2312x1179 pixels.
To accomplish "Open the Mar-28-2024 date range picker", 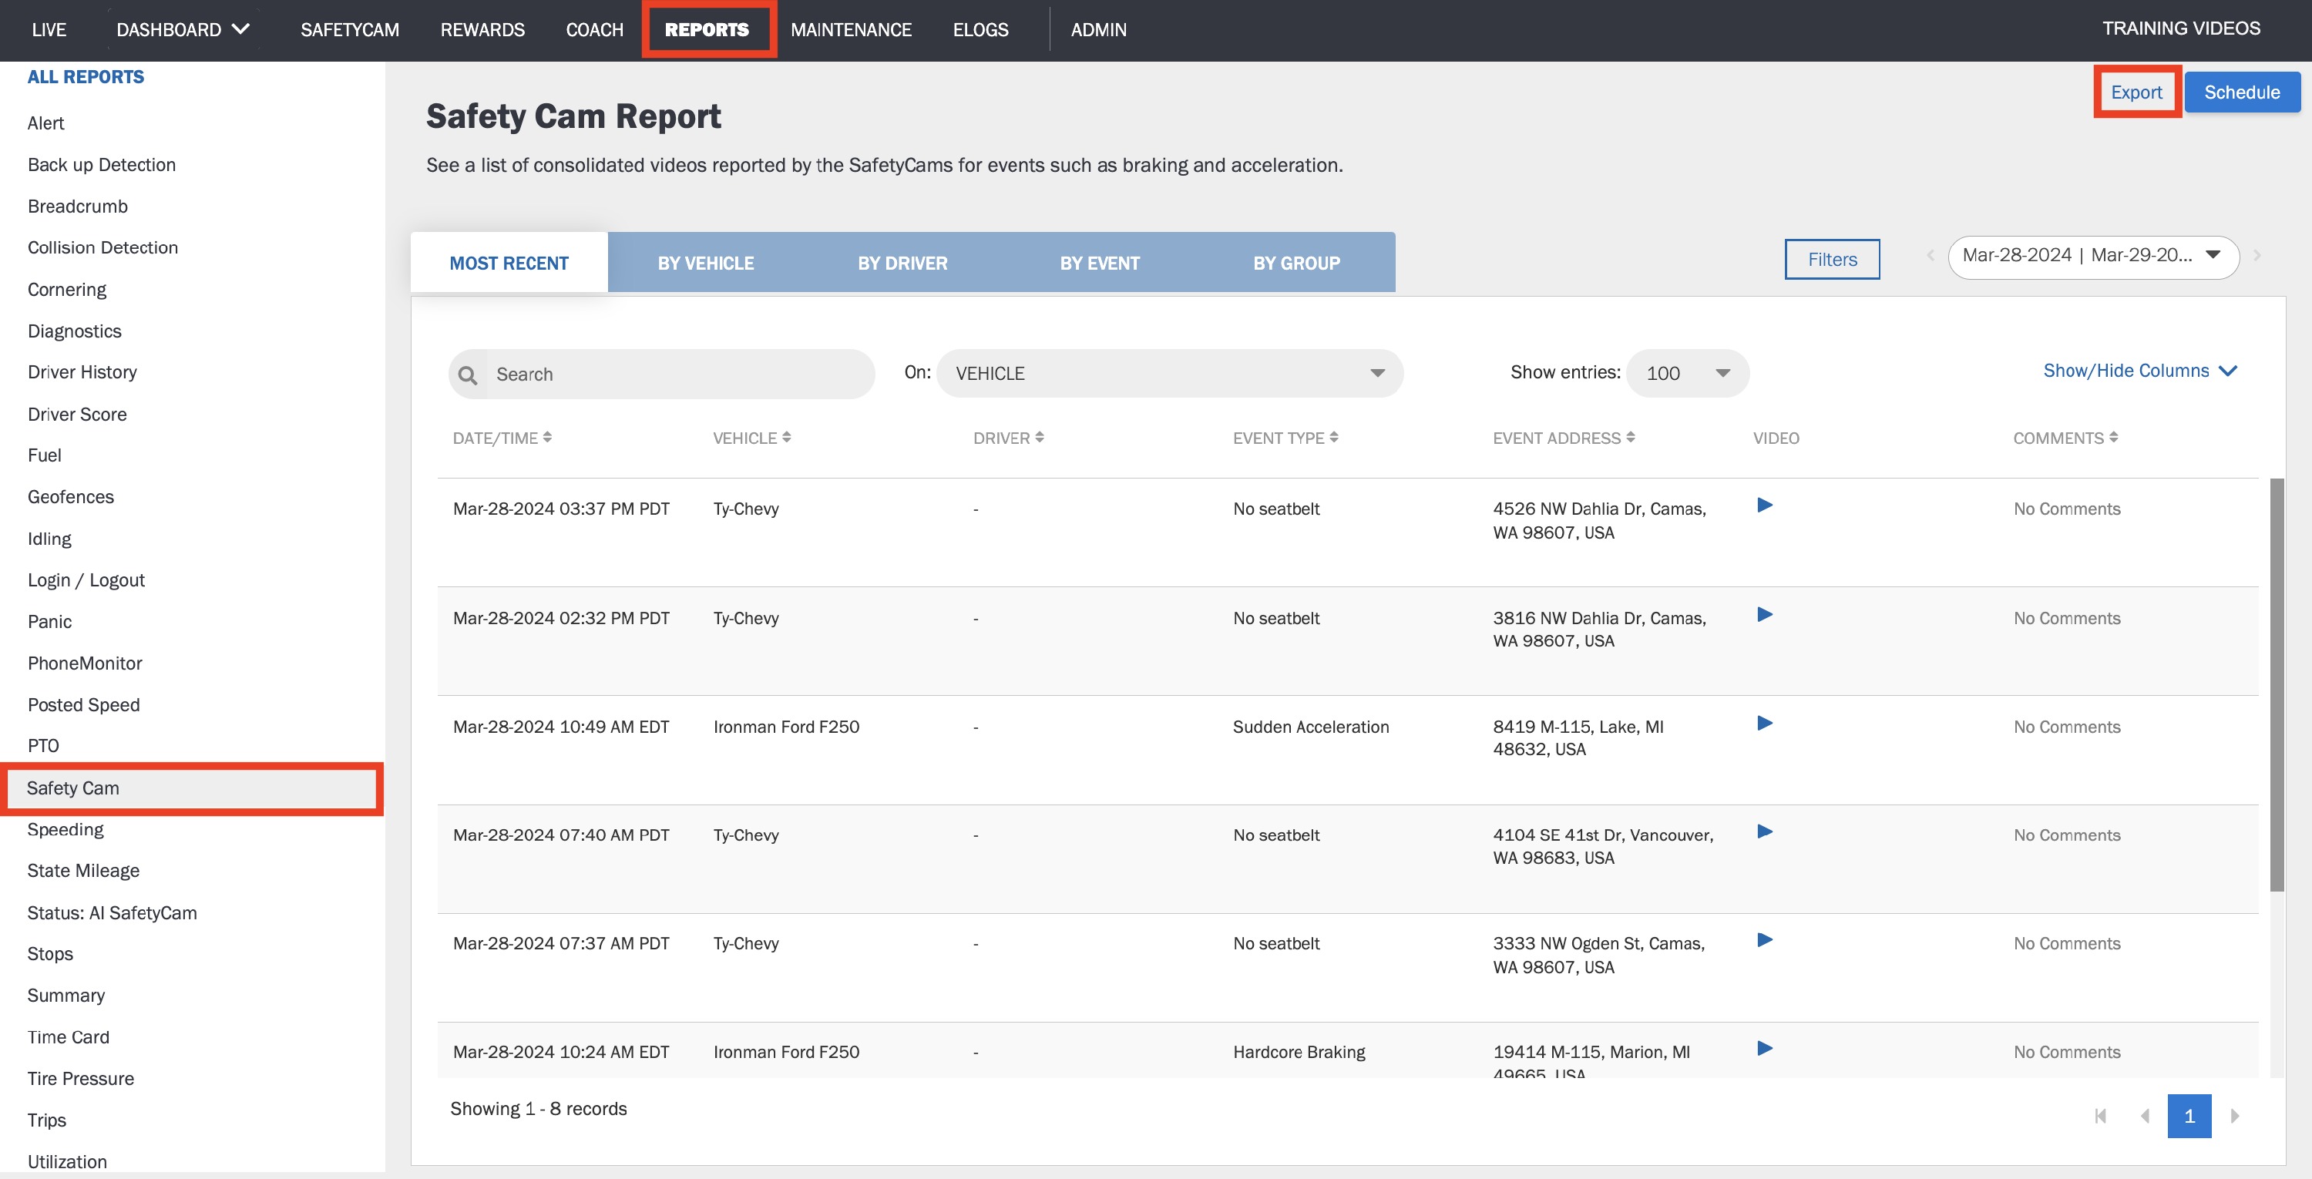I will (x=2093, y=257).
